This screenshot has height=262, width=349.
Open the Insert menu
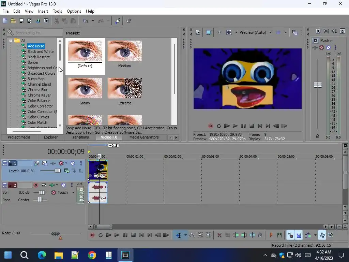43,11
